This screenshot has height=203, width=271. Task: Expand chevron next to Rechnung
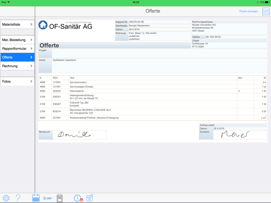pyautogui.click(x=31, y=66)
